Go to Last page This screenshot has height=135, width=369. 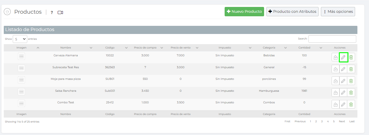click(x=352, y=121)
